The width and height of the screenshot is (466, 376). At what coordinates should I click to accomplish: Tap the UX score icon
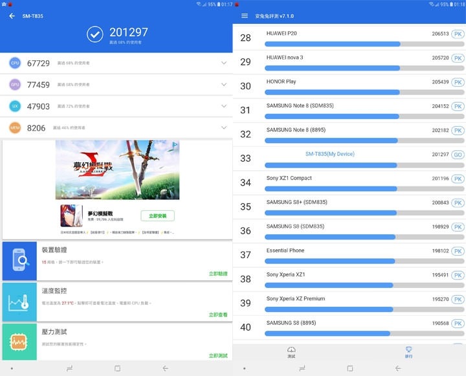15,106
